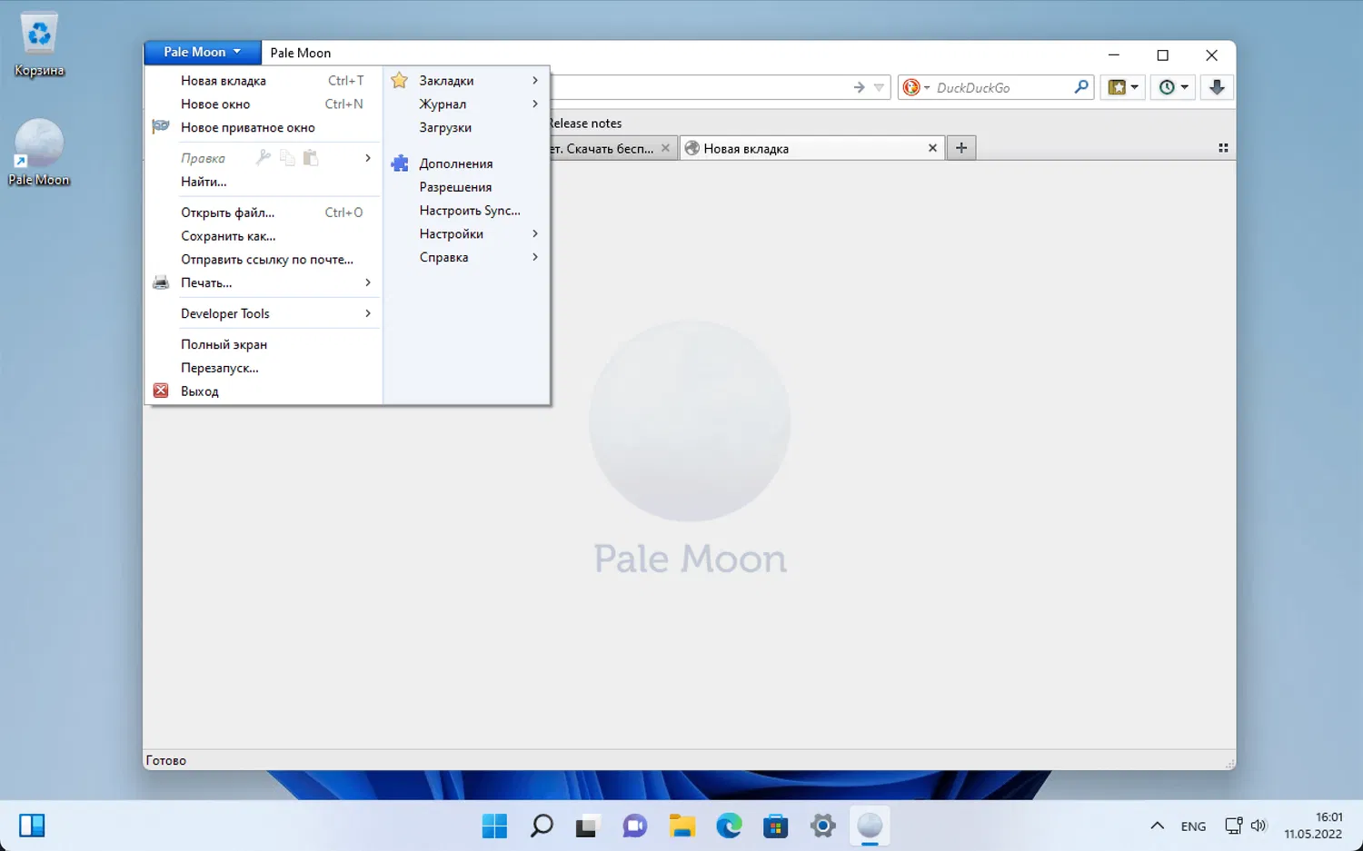
Task: Open the tab groups grid icon
Action: pyautogui.click(x=1223, y=148)
